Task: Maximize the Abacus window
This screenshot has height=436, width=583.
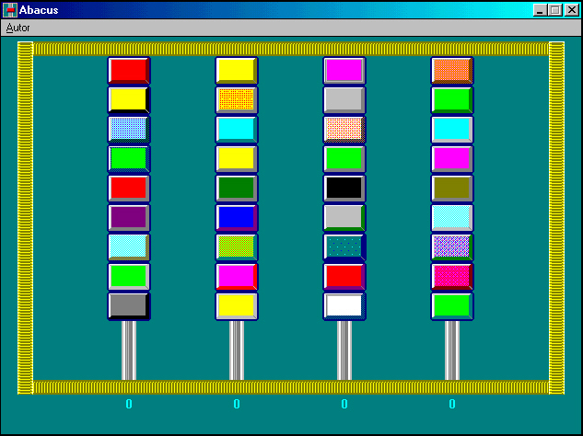Action: point(555,10)
